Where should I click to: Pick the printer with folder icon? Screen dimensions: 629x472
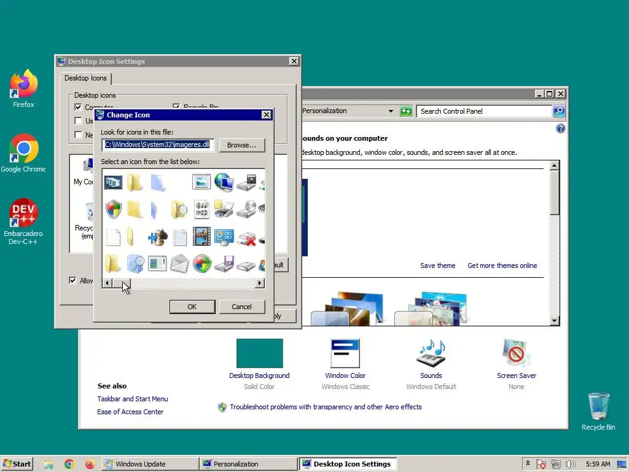coord(224,209)
